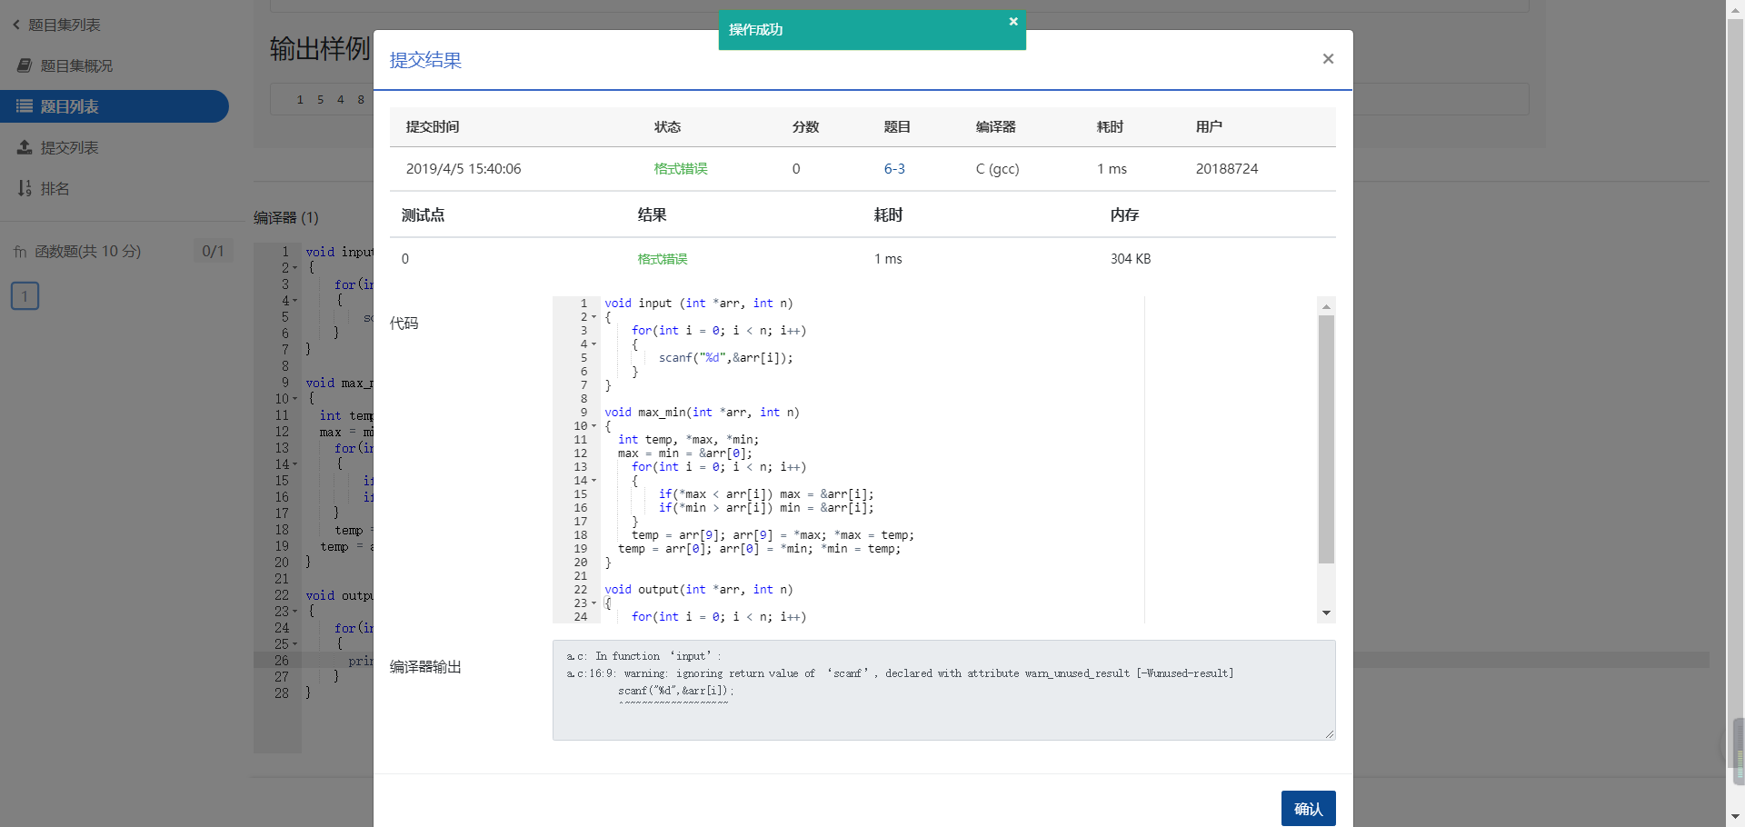Click the 格式错误 status in submission row
Image resolution: width=1745 pixels, height=827 pixels.
click(681, 169)
